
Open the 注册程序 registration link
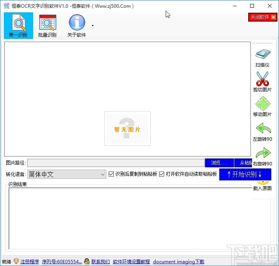(x=30, y=262)
